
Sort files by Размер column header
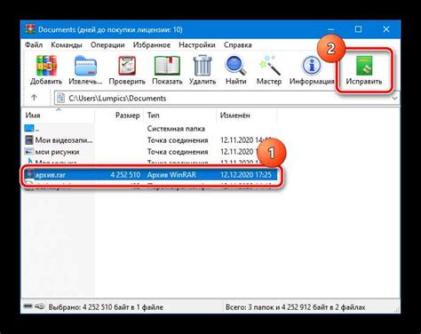(x=128, y=115)
